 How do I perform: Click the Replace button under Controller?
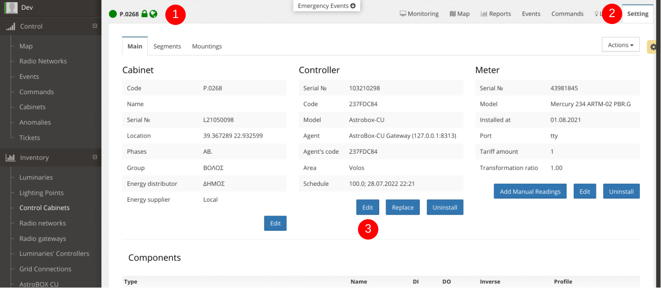[x=402, y=207]
